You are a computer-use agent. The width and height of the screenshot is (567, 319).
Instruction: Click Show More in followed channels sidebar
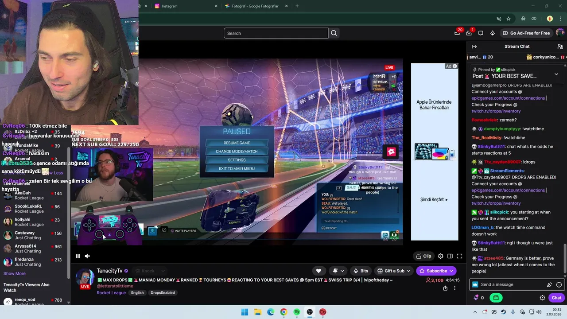click(x=15, y=273)
